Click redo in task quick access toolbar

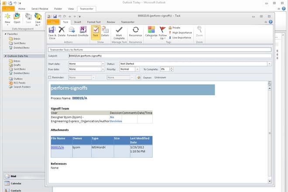[65, 16]
